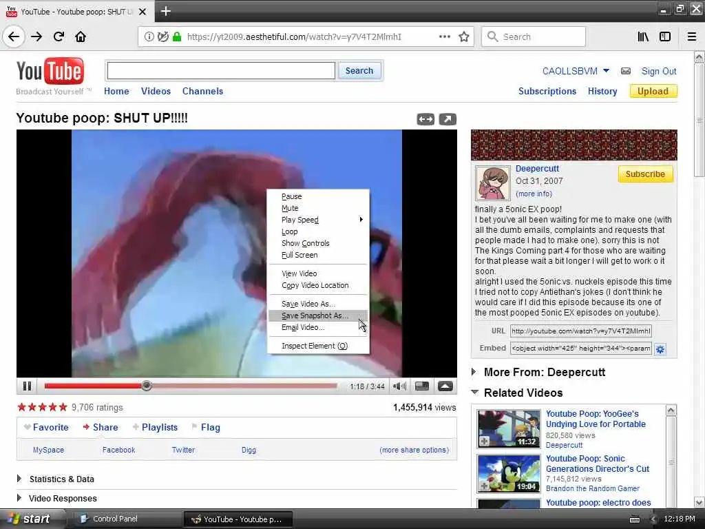Open YooGee's Undying Love video thumbnail
Image resolution: width=705 pixels, height=529 pixels.
(x=509, y=428)
